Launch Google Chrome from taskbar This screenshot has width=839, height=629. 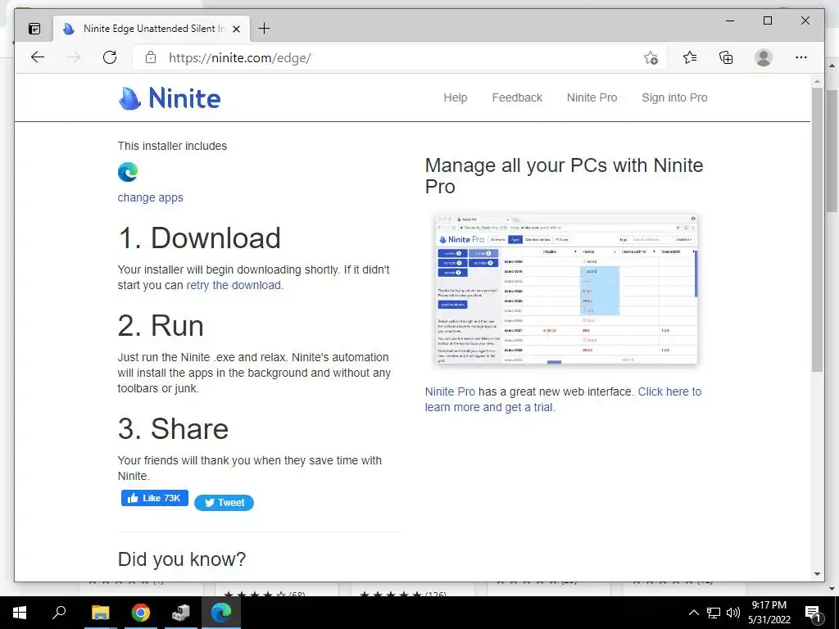click(141, 613)
